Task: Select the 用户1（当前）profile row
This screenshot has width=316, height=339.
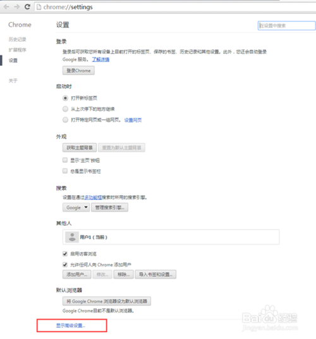Action: (171, 237)
